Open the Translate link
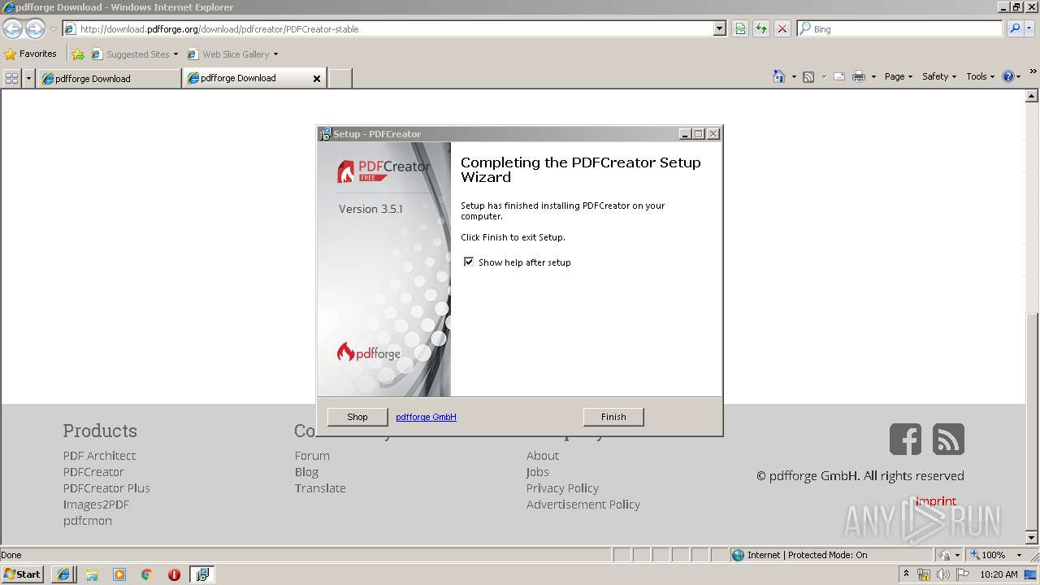The height and width of the screenshot is (585, 1040). tap(320, 487)
